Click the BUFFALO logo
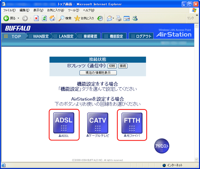This screenshot has width=200, height=169. point(18,28)
